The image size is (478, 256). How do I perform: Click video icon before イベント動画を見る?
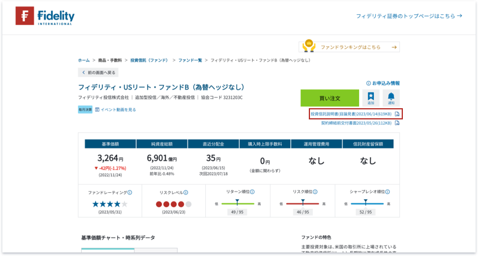(x=97, y=110)
